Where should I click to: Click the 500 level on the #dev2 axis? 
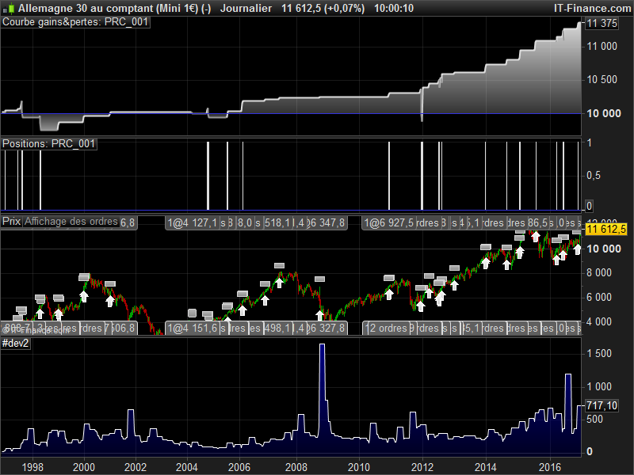point(594,420)
